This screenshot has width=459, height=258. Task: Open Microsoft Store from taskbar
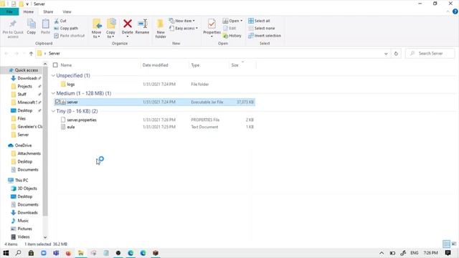[31, 253]
